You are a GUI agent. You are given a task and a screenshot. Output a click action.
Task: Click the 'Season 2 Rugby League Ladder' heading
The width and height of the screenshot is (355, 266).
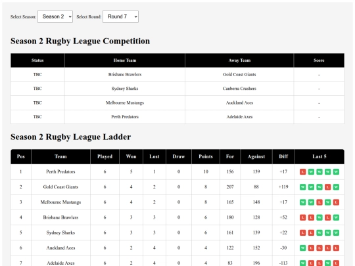click(x=70, y=137)
